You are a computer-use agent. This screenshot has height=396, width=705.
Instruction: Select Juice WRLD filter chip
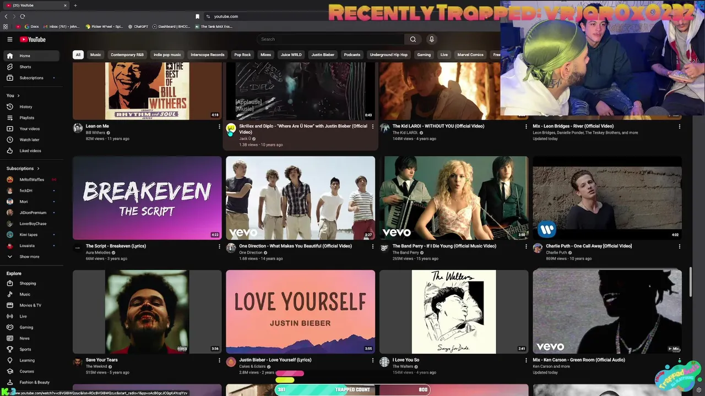click(x=291, y=55)
